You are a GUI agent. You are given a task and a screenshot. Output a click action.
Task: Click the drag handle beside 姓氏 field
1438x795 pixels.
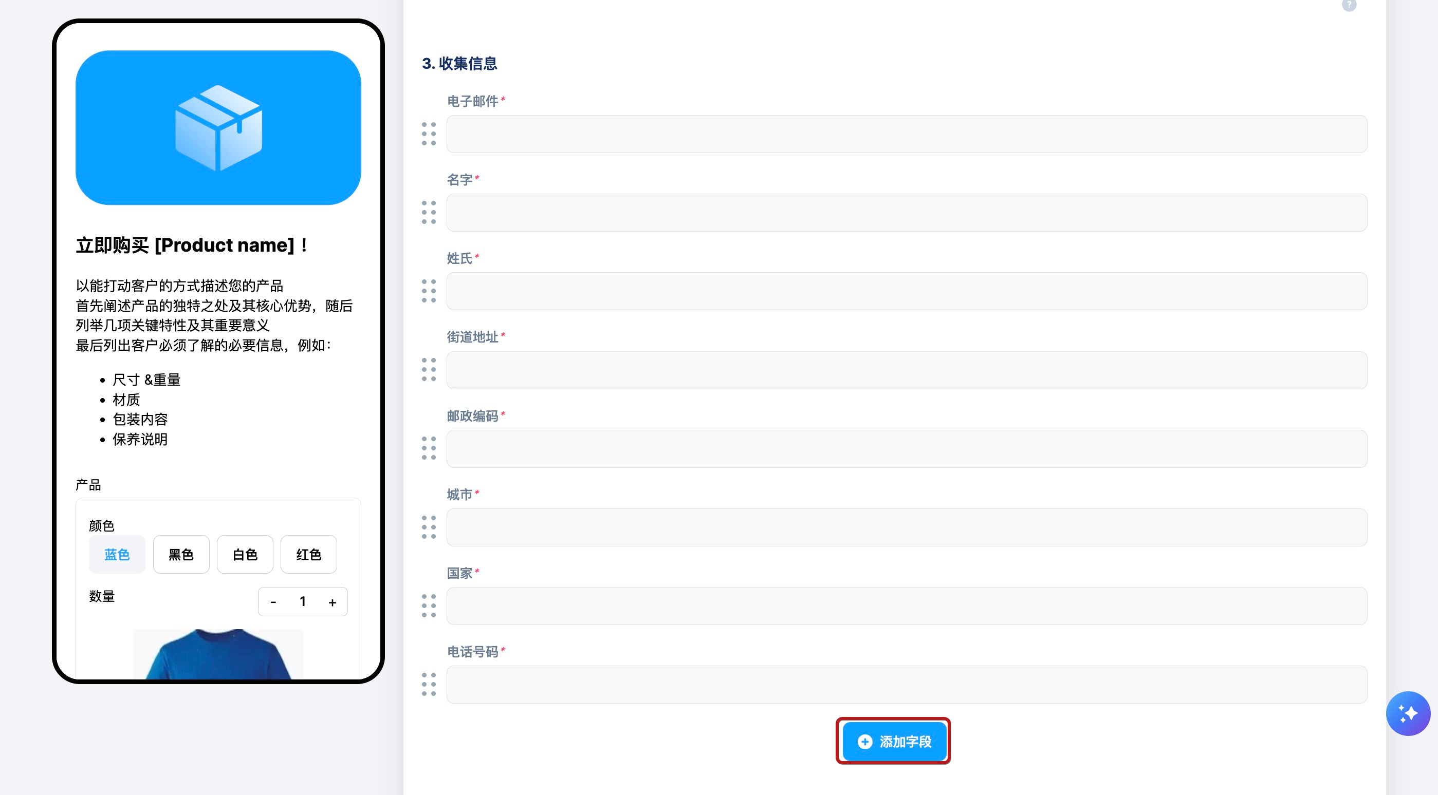tap(429, 291)
